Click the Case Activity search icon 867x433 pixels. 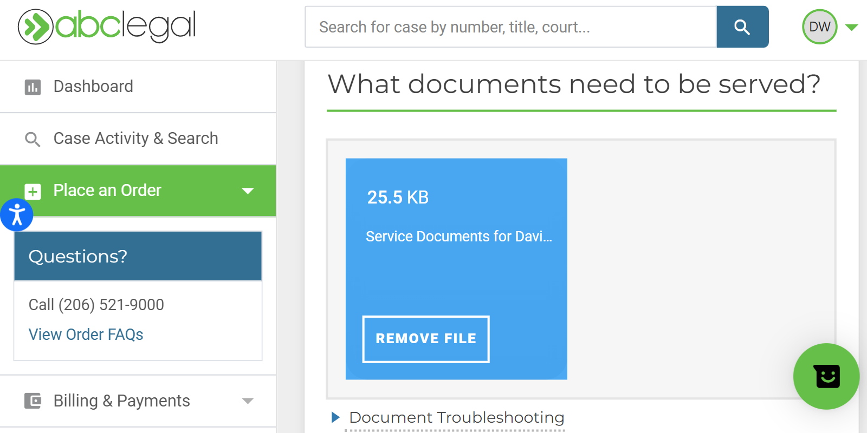click(x=33, y=139)
